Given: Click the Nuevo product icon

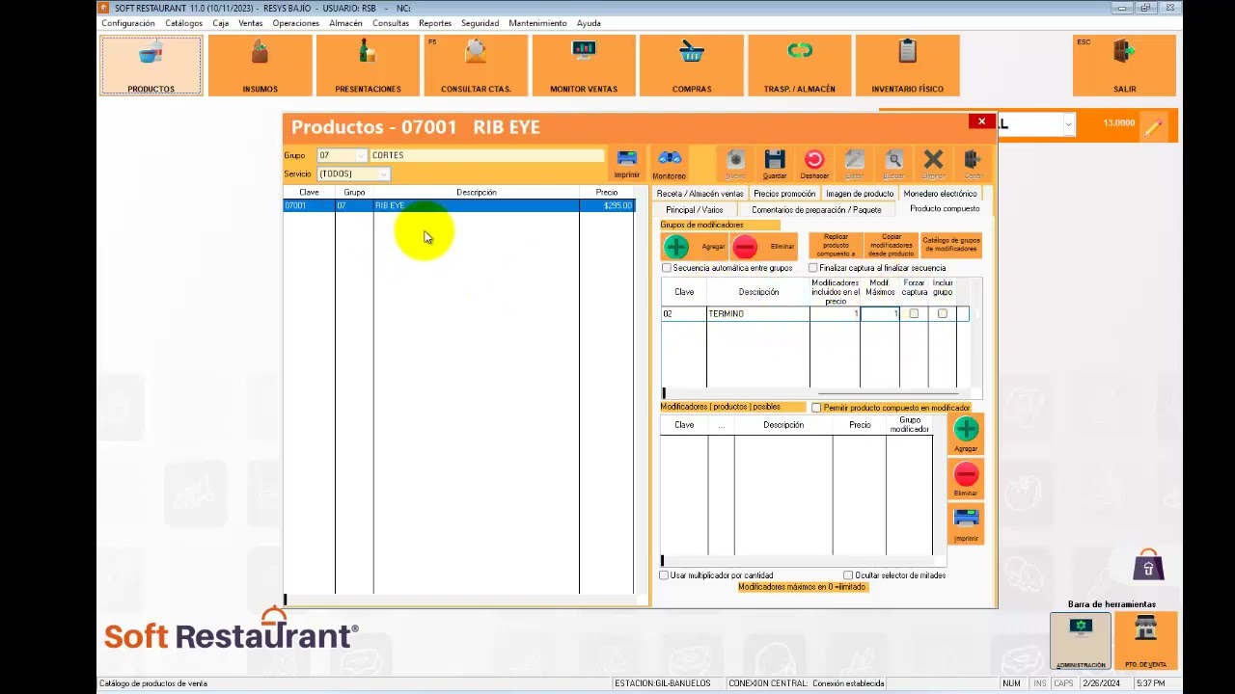Looking at the screenshot, I should (735, 163).
